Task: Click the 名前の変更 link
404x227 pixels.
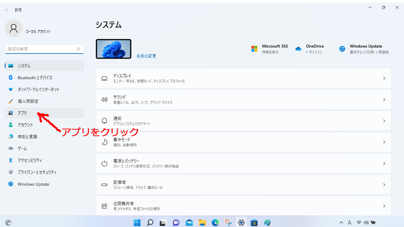Action: click(x=146, y=56)
